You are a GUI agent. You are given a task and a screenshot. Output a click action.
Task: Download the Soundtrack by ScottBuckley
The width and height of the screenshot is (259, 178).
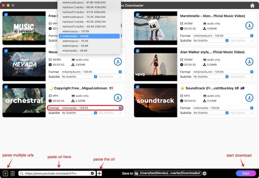pyautogui.click(x=249, y=98)
